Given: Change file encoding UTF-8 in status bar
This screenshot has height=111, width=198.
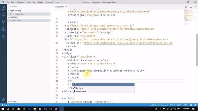Looking at the screenshot, I should click(173, 105).
